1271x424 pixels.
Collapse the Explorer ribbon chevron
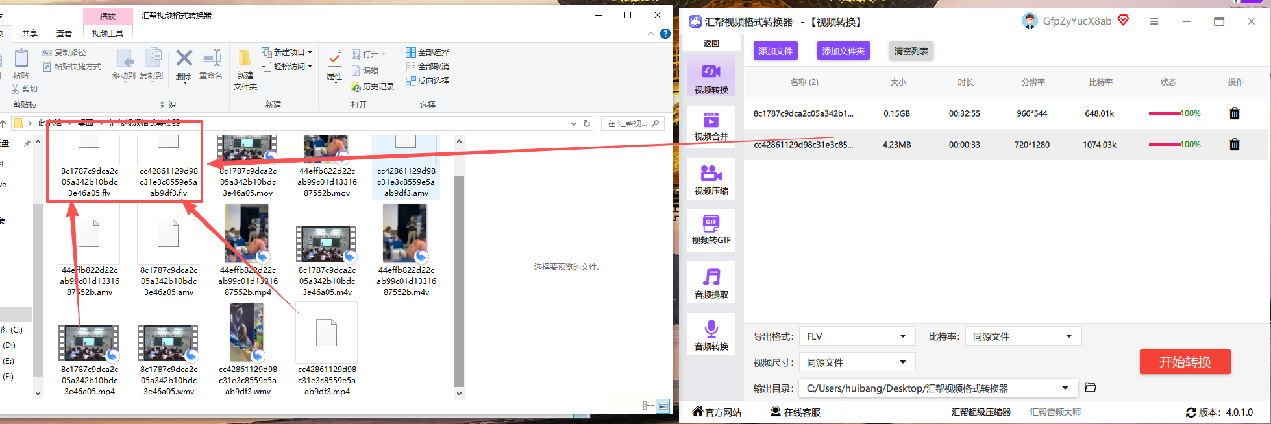651,34
